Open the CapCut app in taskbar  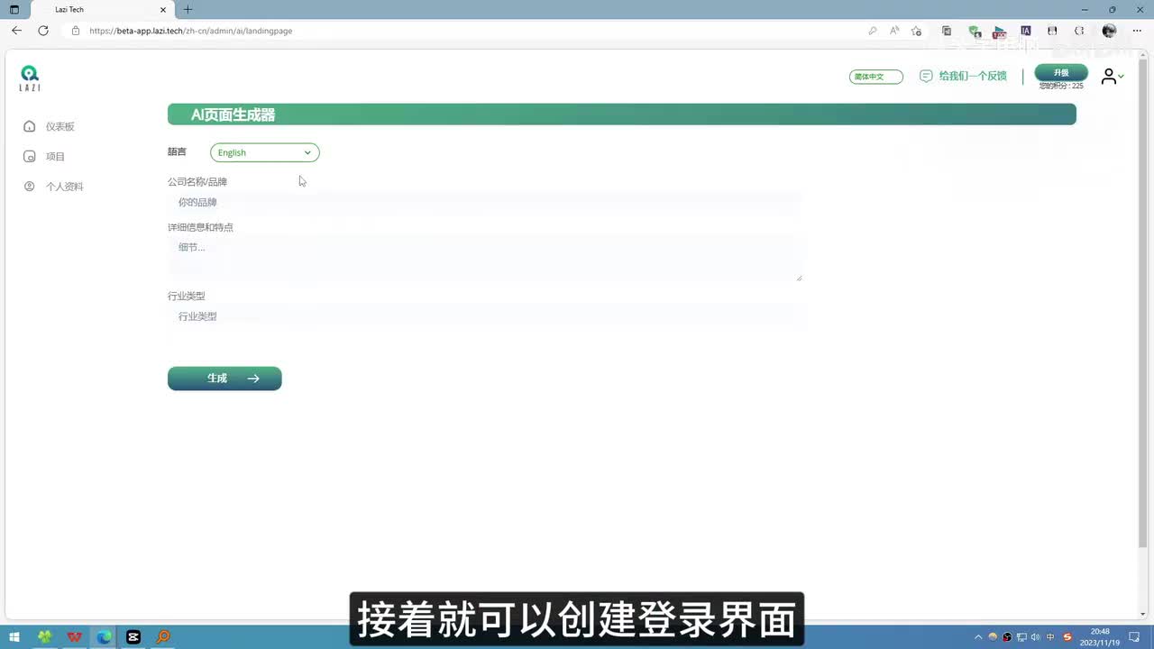[133, 636]
